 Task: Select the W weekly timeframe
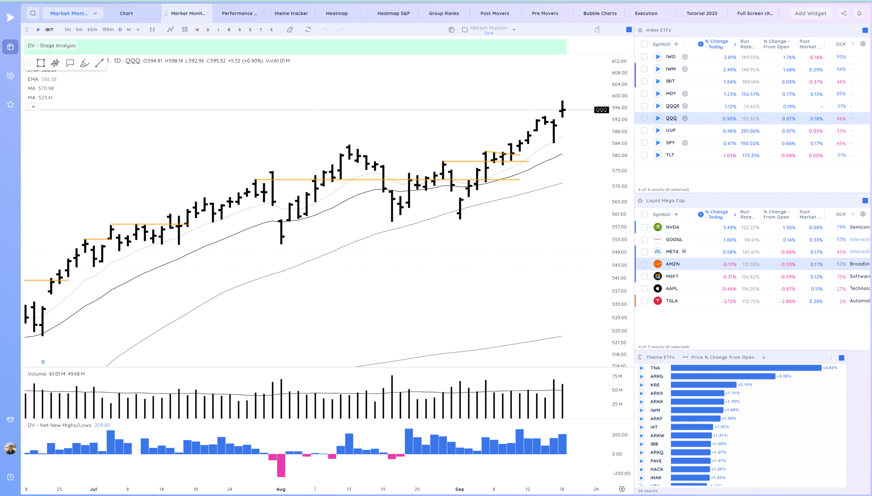pyautogui.click(x=128, y=30)
